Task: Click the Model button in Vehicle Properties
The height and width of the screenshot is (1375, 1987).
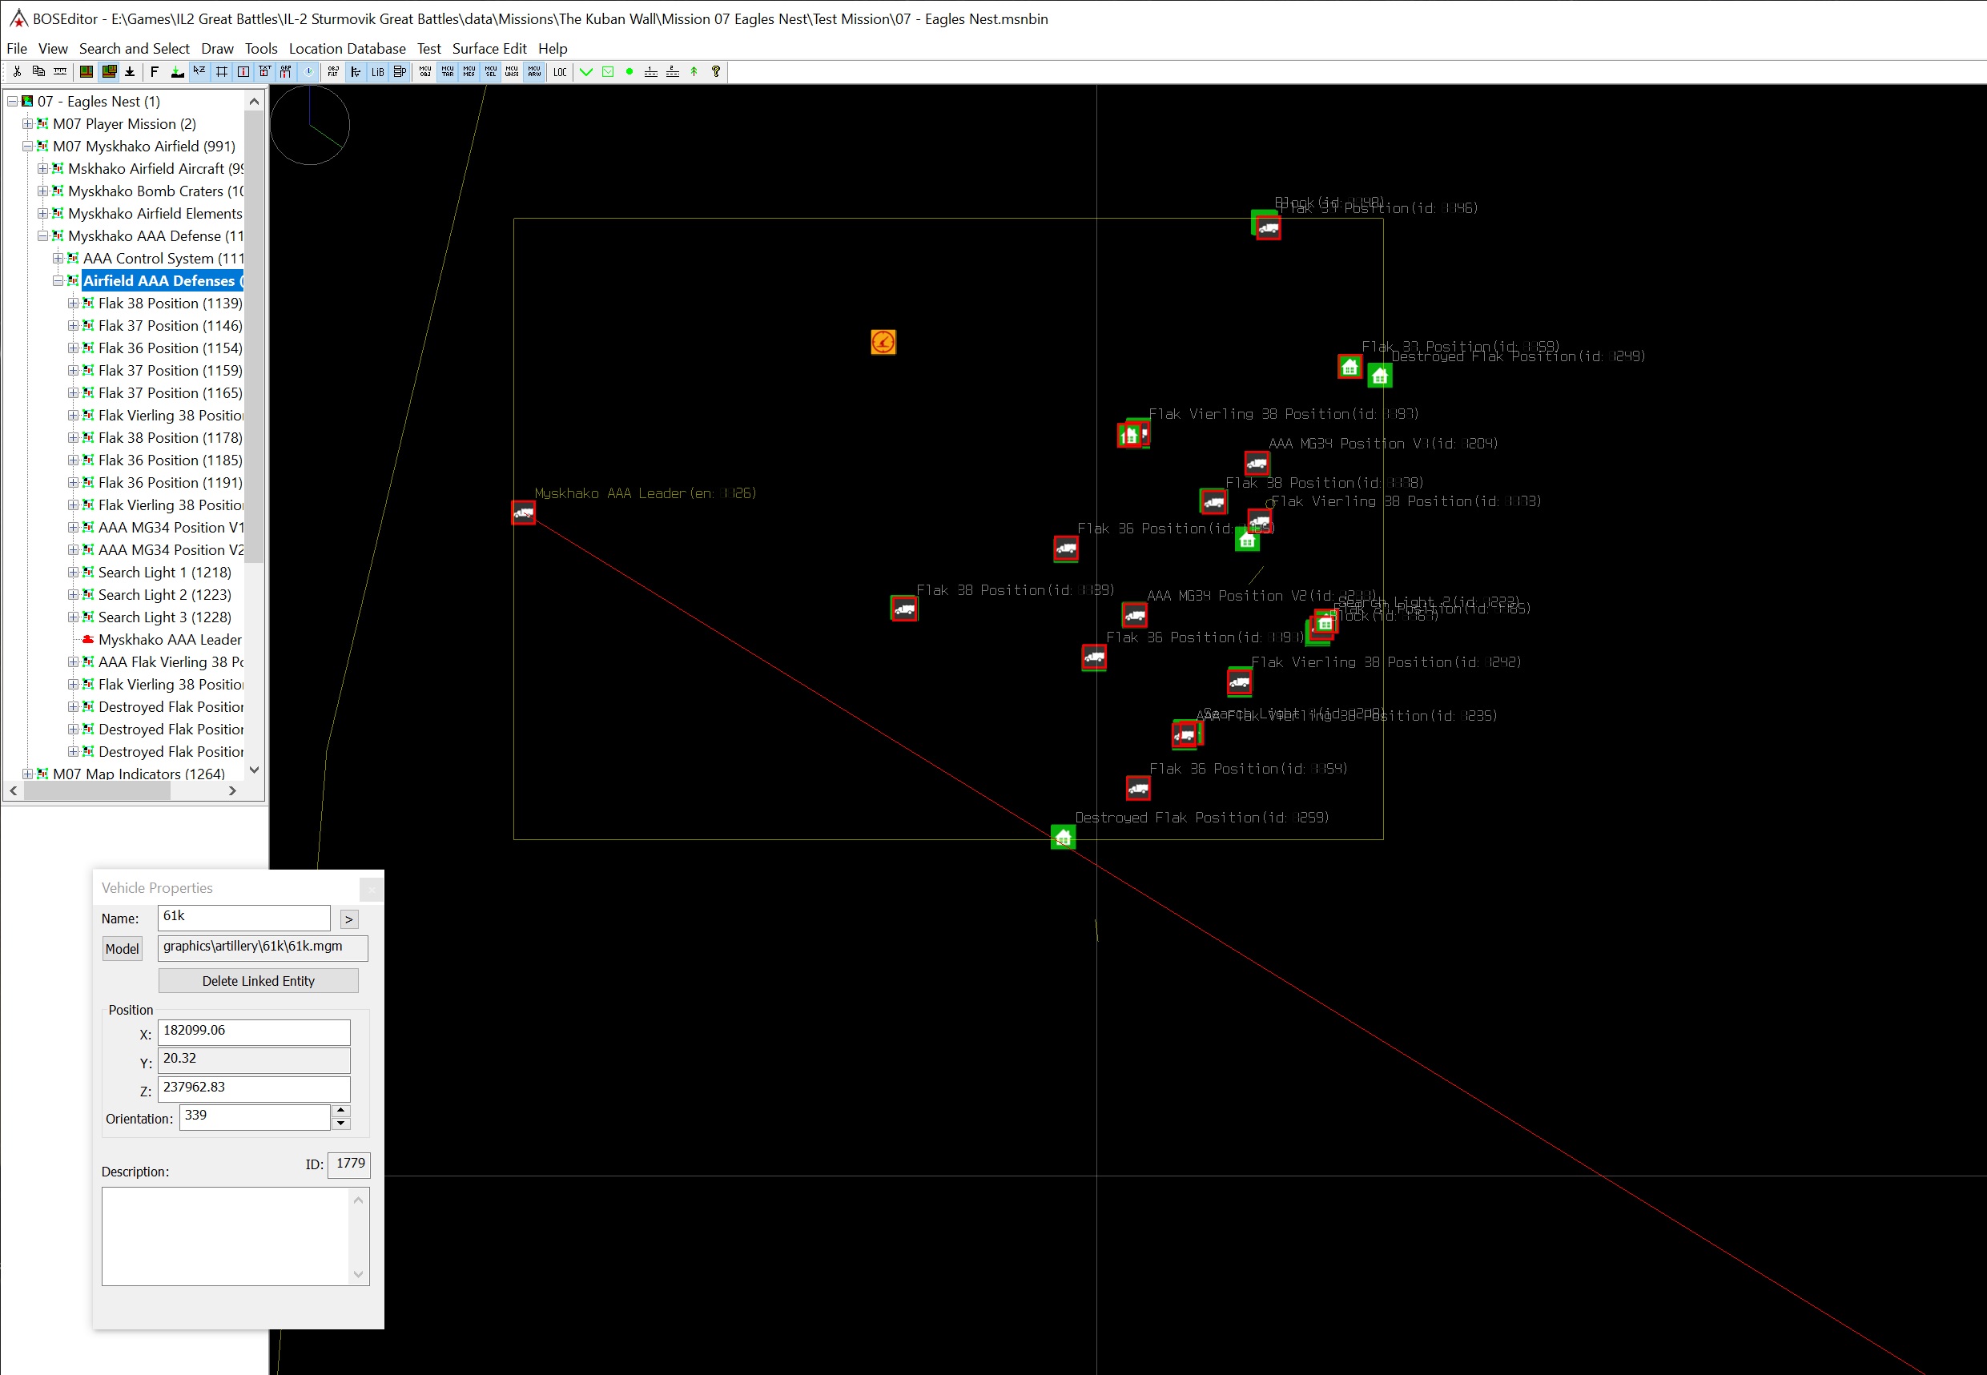Action: pos(122,948)
